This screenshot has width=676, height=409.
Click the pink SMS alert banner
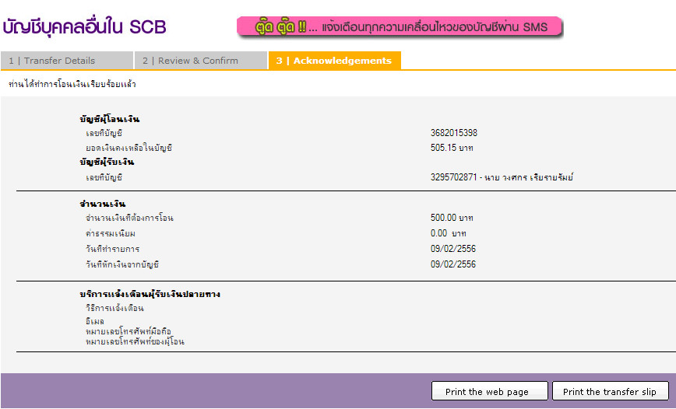coord(400,27)
